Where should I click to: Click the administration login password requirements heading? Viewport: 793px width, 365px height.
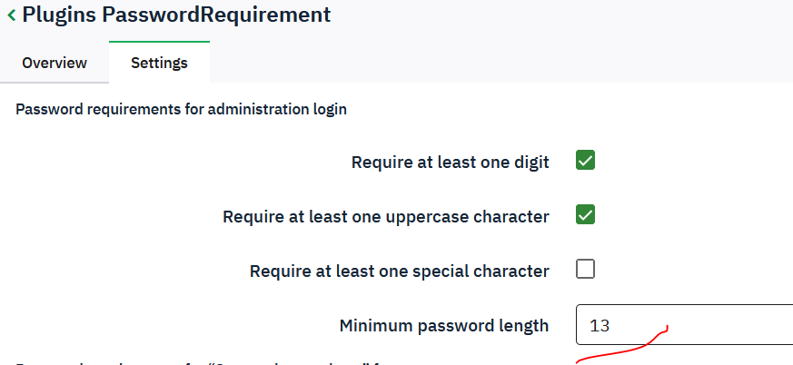pyautogui.click(x=182, y=110)
